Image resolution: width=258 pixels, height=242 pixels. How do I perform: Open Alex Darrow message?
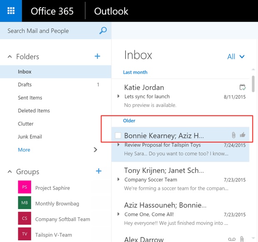pos(180,237)
